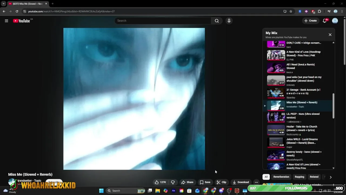Open the blue browser extension icon
Screen dimensions: 346x195
click(x=300, y=11)
